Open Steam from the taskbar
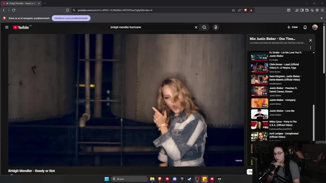Image resolution: width=326 pixels, height=183 pixels. click(189, 179)
